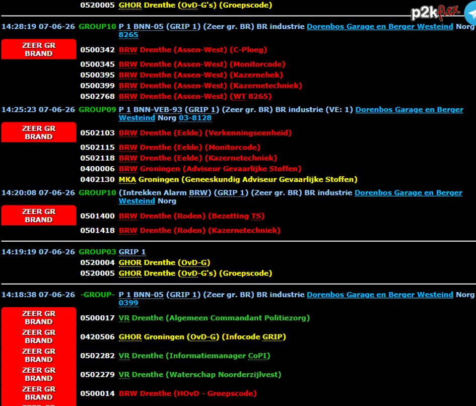
Task: Click capcode number 0400006
Action: pyautogui.click(x=97, y=169)
